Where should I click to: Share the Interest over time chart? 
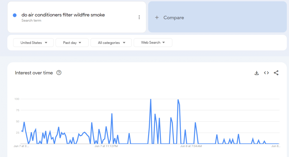(x=276, y=73)
